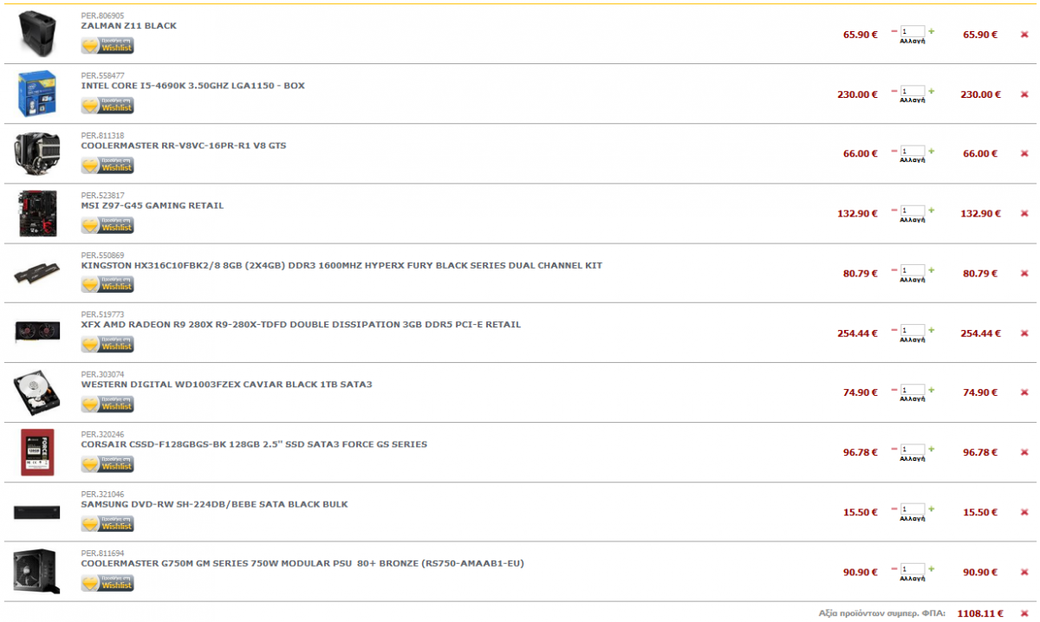Image resolution: width=1040 pixels, height=622 pixels.
Task: Apply quantity change for Corsair SSD row
Action: click(913, 459)
